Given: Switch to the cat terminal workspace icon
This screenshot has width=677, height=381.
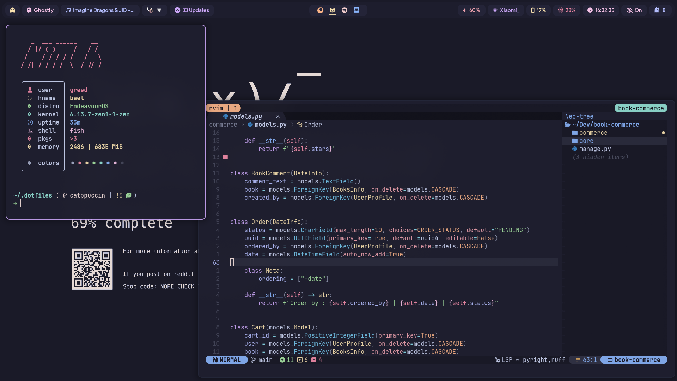Looking at the screenshot, I should point(332,10).
